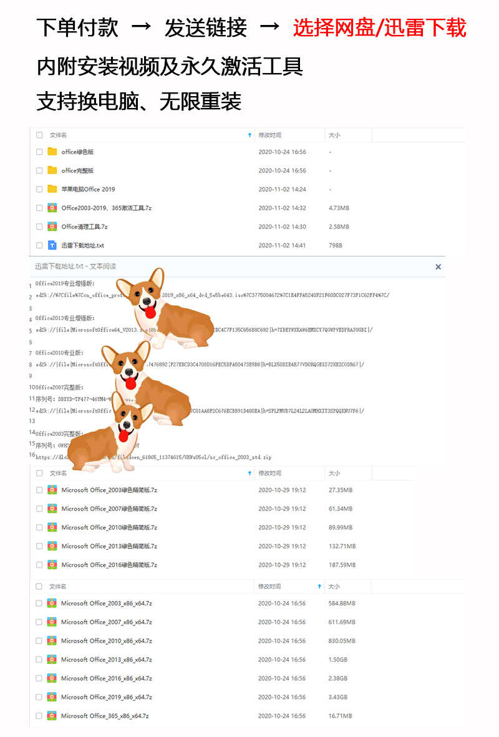The height and width of the screenshot is (737, 499).
Task: Click the file name office绿色版
Action: coord(77,152)
